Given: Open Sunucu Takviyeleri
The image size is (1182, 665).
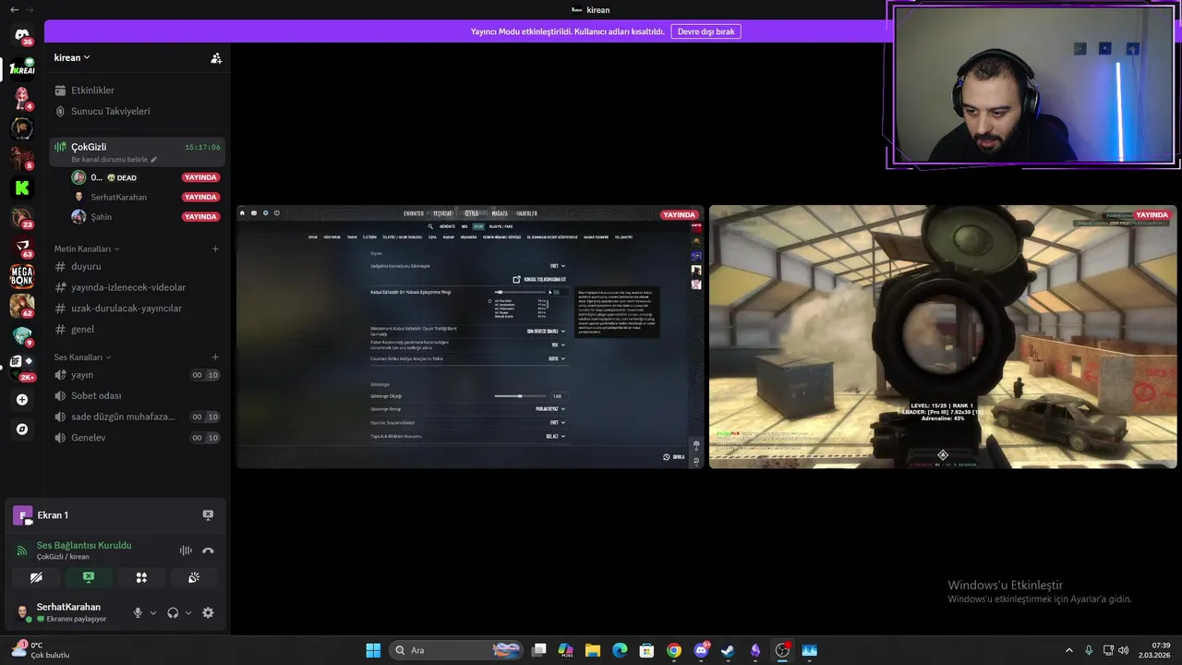Looking at the screenshot, I should pyautogui.click(x=137, y=111).
